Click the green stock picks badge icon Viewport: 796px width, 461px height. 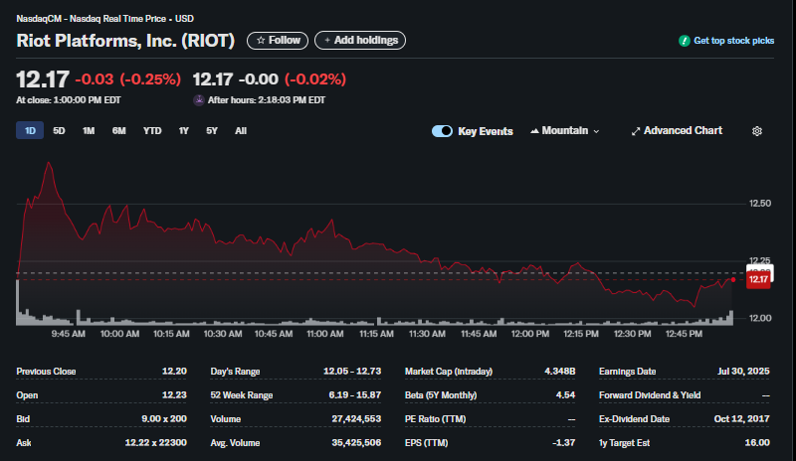point(684,41)
